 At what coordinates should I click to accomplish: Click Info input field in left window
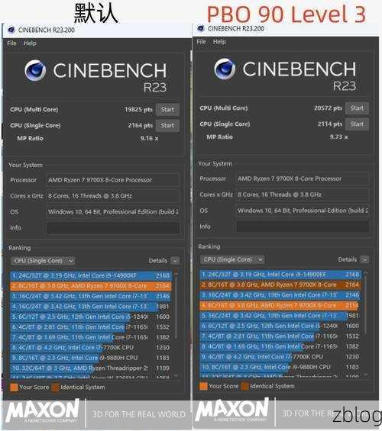(x=113, y=228)
